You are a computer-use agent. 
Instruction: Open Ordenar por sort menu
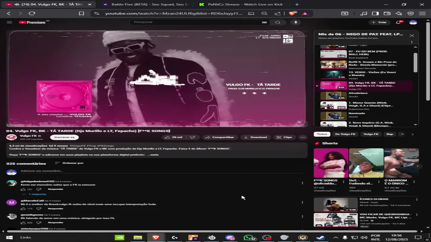[x=69, y=163]
